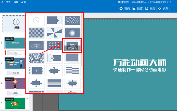Select the 万彩动画大师 title text on canvas
Screen dimensions: 177x111
click(140, 63)
